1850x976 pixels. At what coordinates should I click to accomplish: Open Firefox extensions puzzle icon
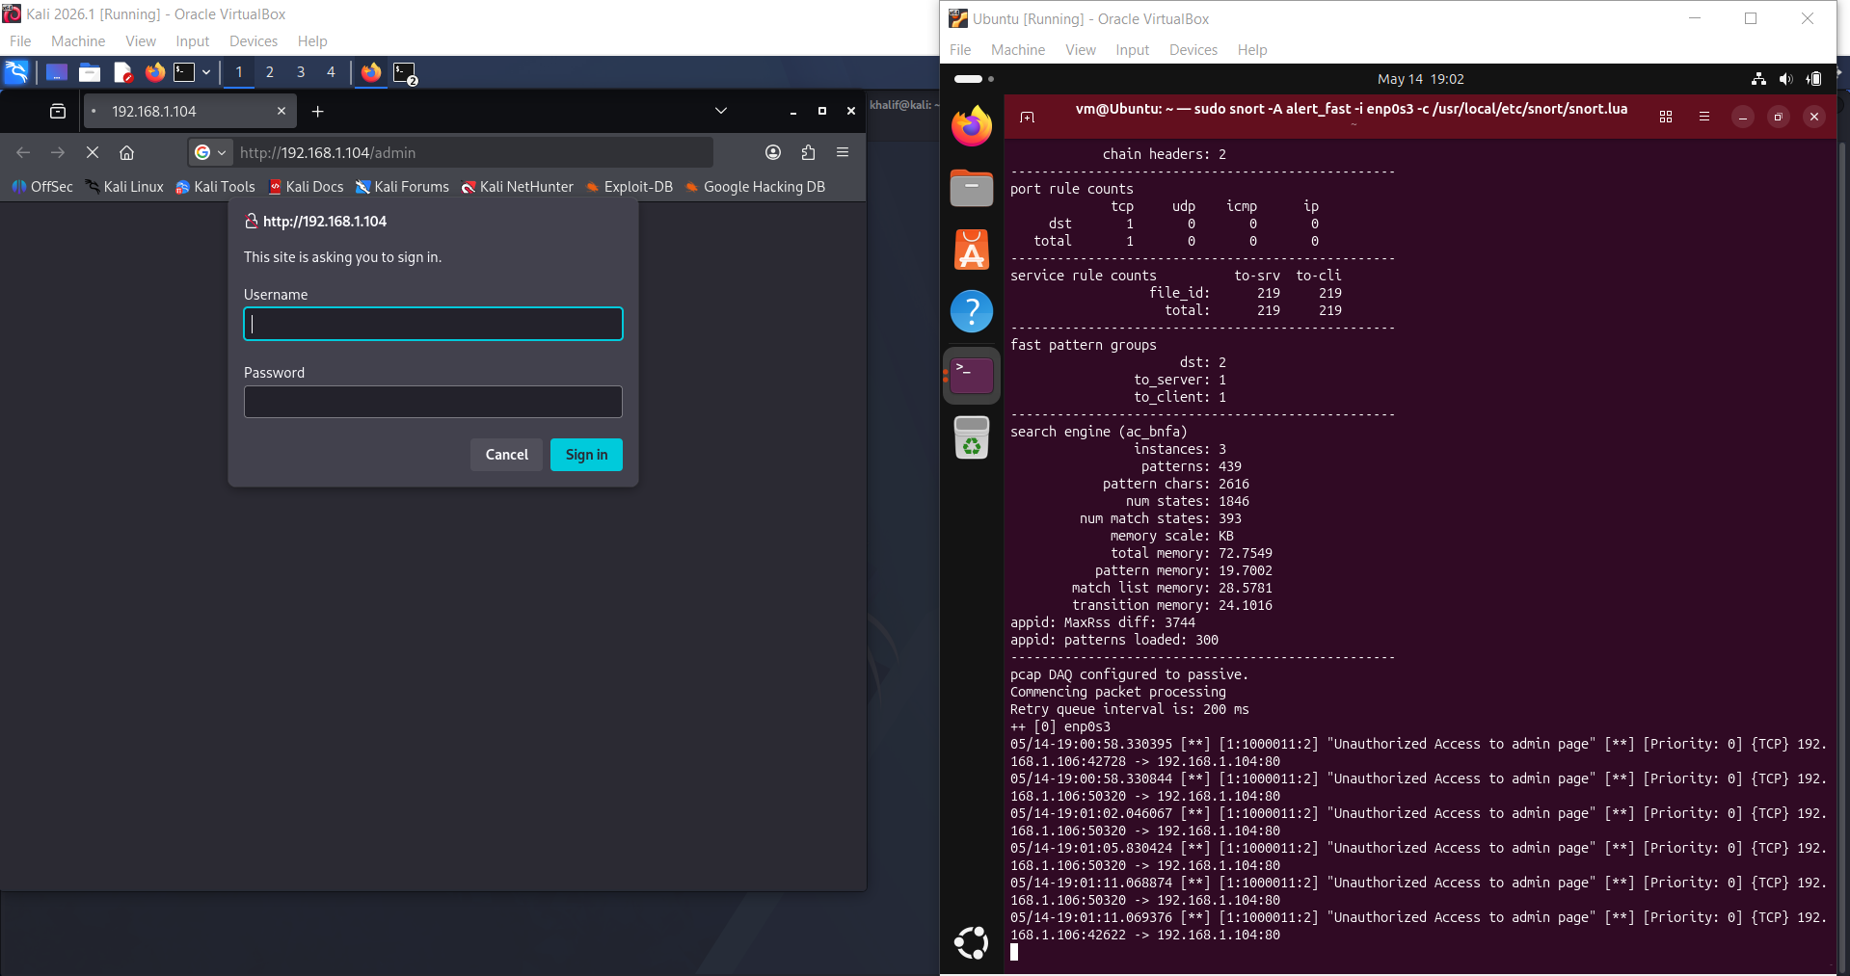(x=808, y=152)
